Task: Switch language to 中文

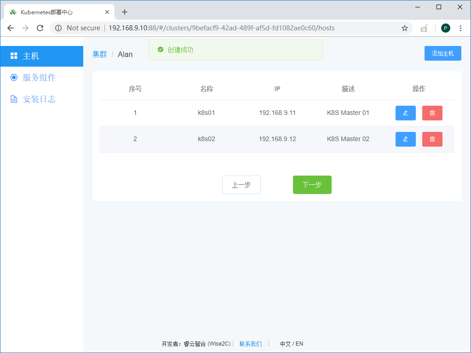Action: (x=285, y=344)
